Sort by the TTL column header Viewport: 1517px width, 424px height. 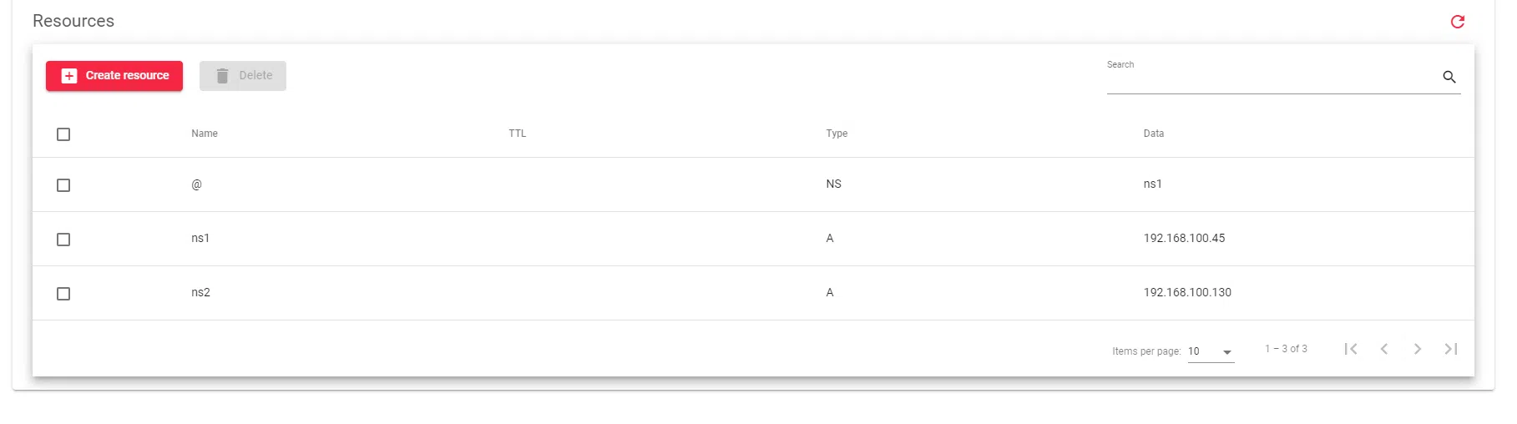[518, 134]
